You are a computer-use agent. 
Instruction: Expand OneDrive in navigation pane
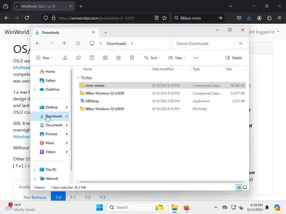tap(35, 89)
